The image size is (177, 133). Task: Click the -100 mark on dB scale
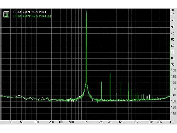coord(173,70)
